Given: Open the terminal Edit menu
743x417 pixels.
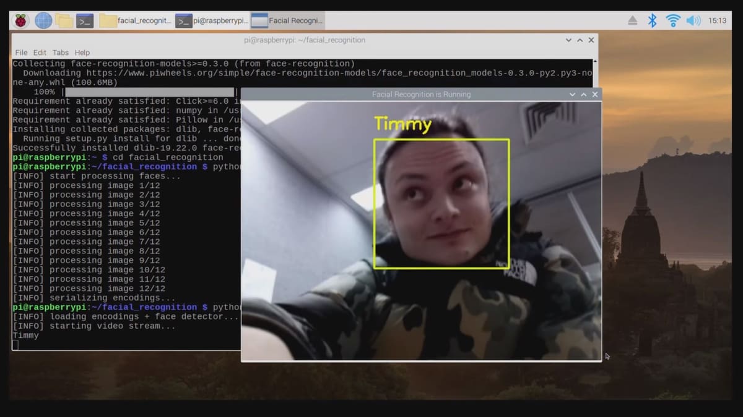Looking at the screenshot, I should tap(40, 53).
